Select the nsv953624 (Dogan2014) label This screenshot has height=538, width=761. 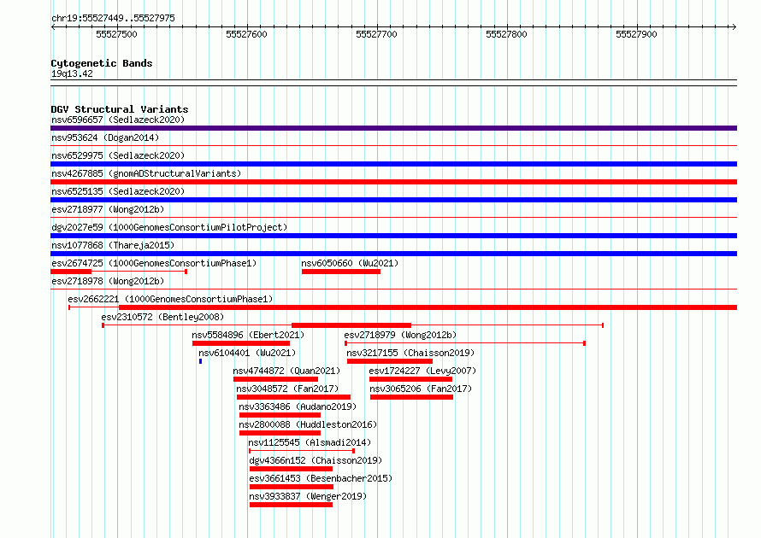105,137
